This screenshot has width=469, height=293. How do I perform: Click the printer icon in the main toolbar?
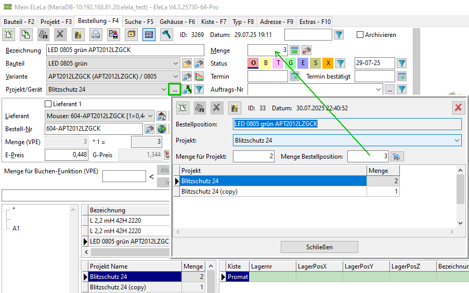point(96,35)
